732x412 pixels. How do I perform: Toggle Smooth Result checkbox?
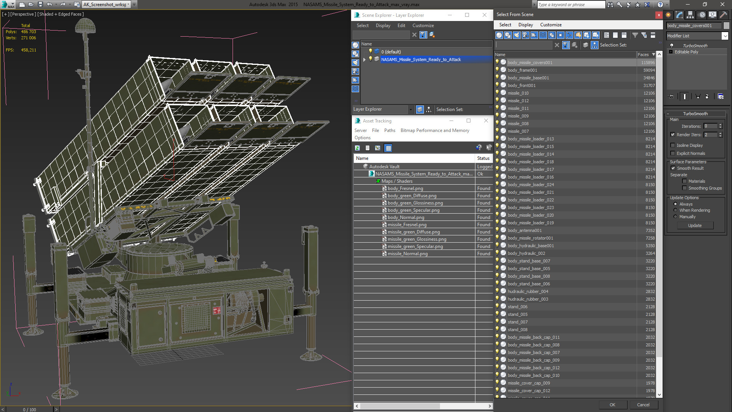[x=673, y=168]
